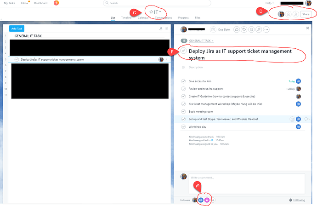Image resolution: width=317 pixels, height=206 pixels.
Task: Click the project member avatar beside Share
Action: click(x=281, y=14)
